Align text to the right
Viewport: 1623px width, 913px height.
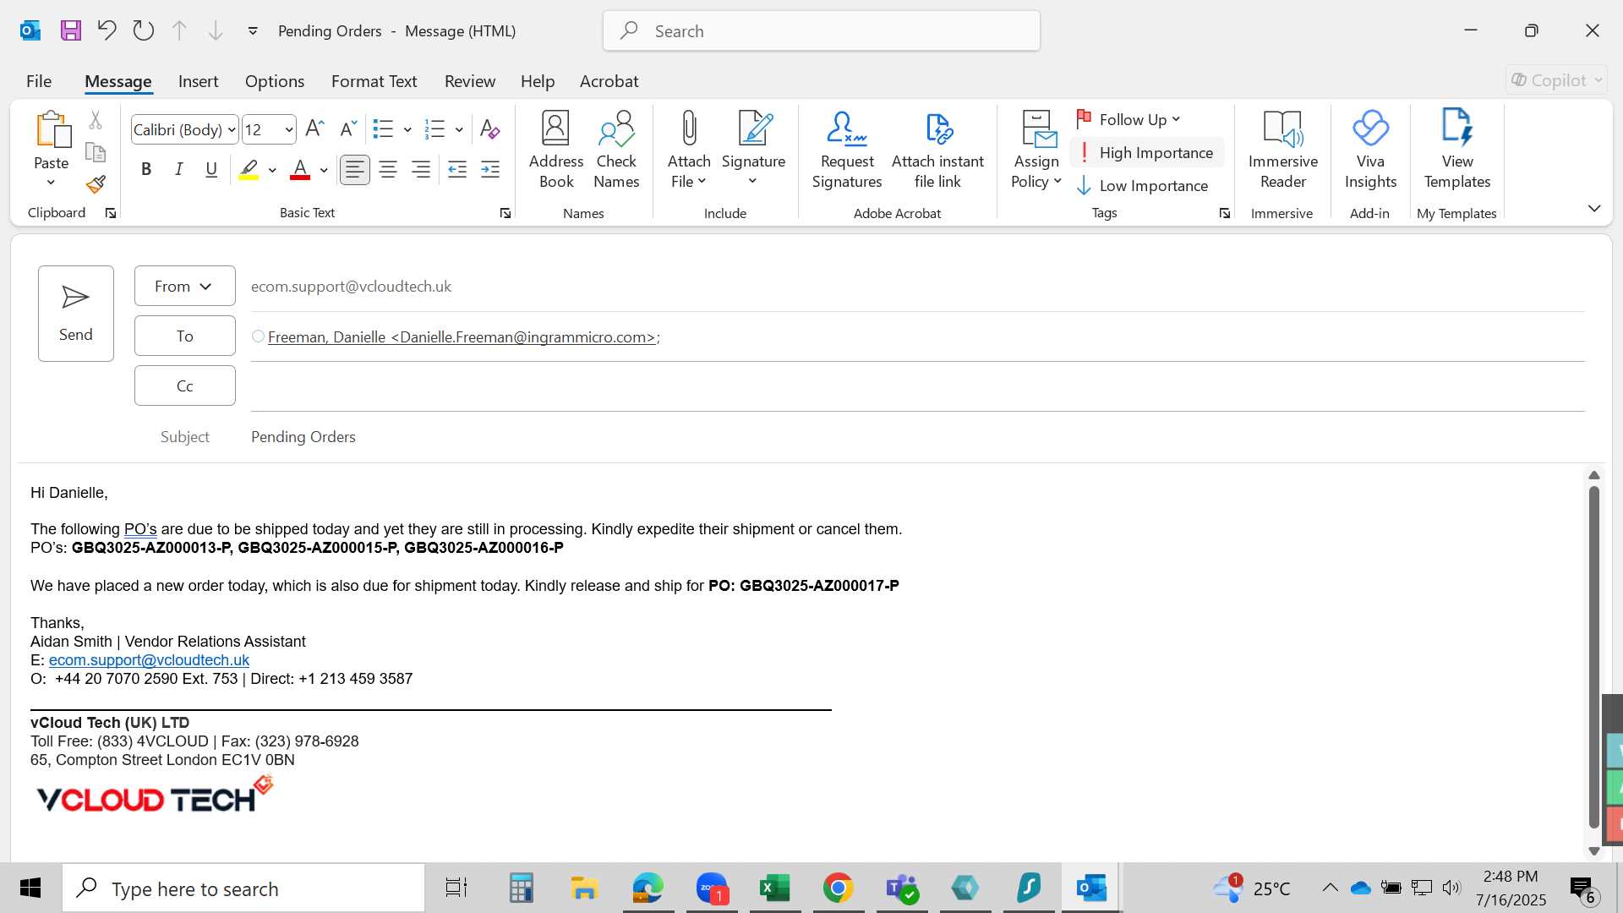[x=420, y=170]
